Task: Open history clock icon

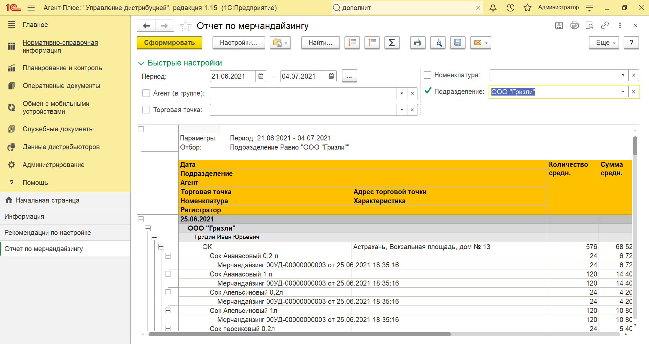Action: click(x=510, y=7)
